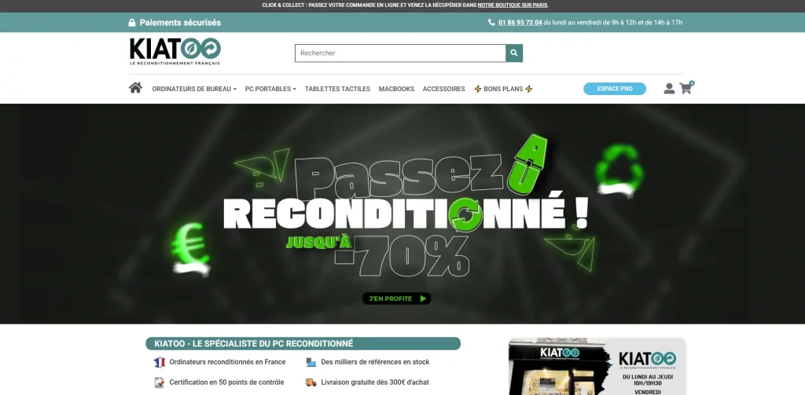Click lightning bolt right of Bons Plans

529,89
